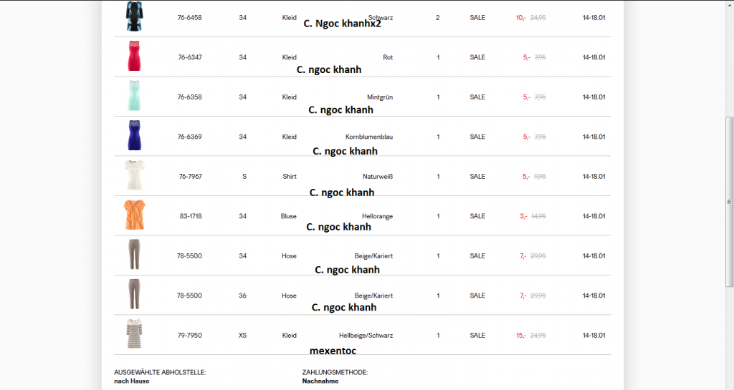
Task: Click the black dress thumbnail for 76-6458
Action: pyautogui.click(x=134, y=16)
